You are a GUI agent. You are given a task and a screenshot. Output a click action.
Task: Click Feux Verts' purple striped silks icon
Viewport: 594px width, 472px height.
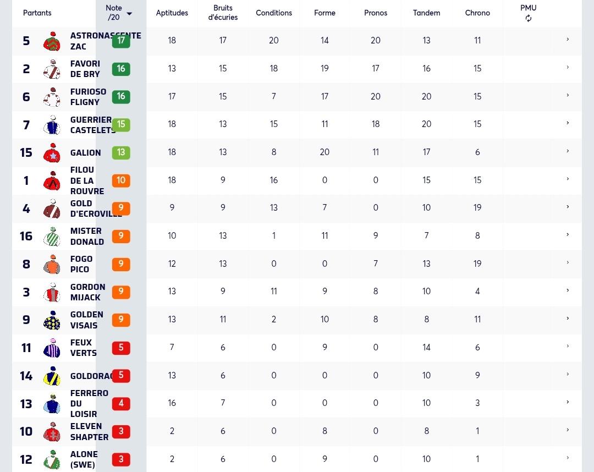(52, 348)
